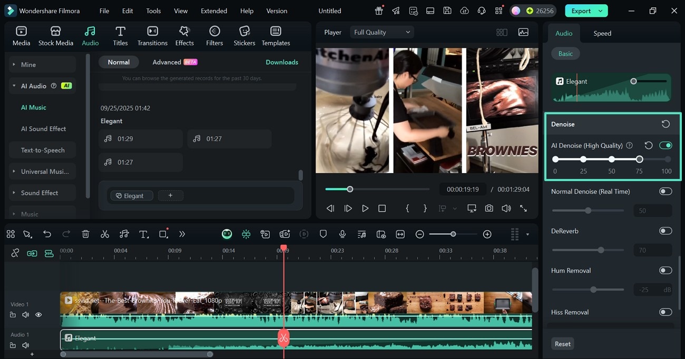Click the Normal Denoise strength slider
Image resolution: width=685 pixels, height=359 pixels.
click(588, 211)
